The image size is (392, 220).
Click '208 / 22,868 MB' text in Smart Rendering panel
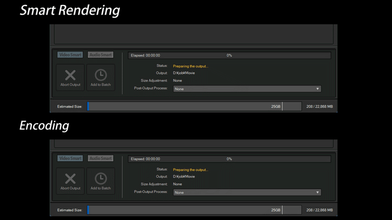319,106
